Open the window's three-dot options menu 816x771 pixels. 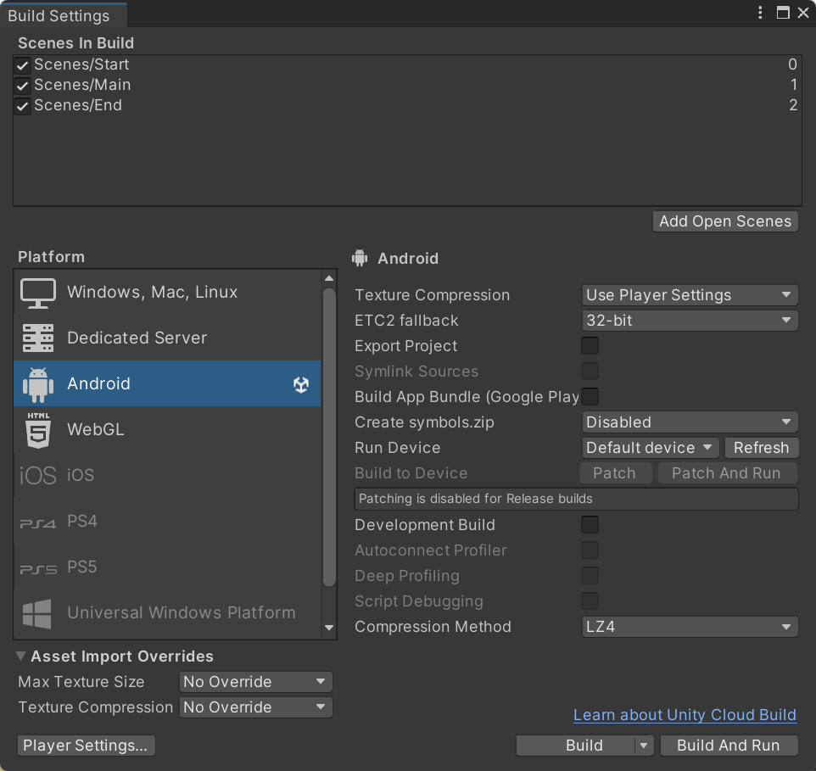(761, 13)
